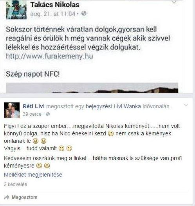195x206 pixels.
Task: Expand the Réti Livi post options chevron
Action: click(x=186, y=105)
